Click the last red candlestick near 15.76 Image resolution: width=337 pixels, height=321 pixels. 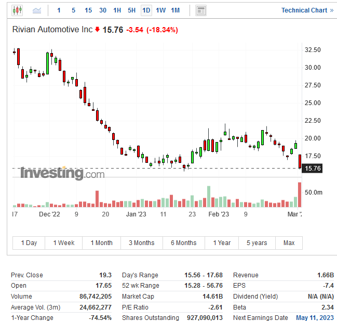click(300, 161)
